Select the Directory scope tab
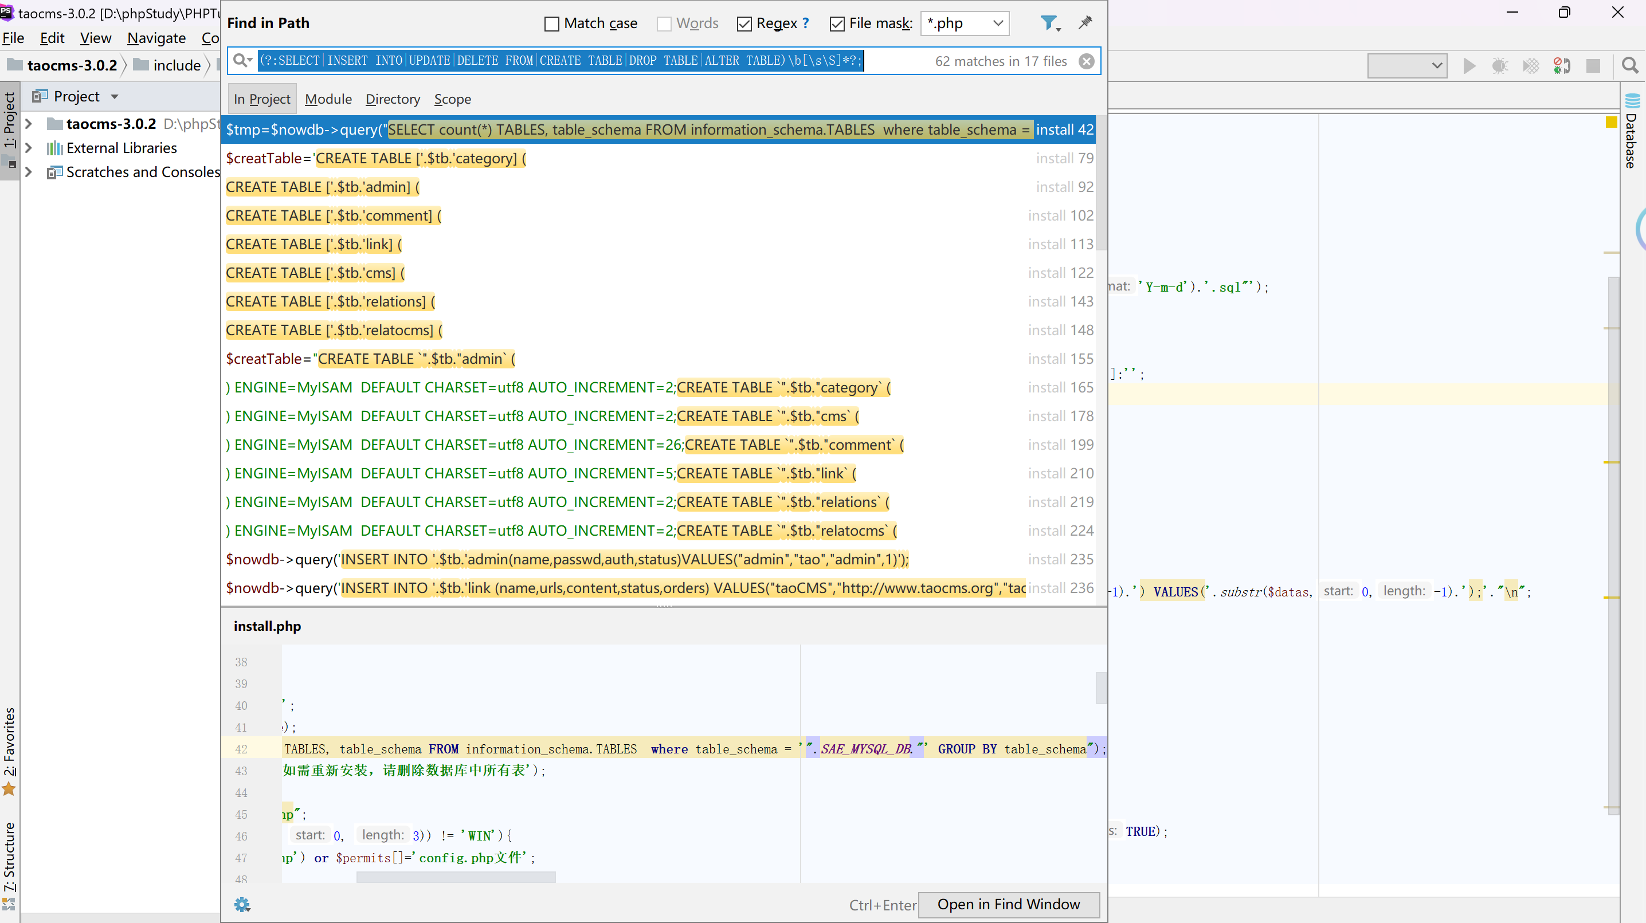Image resolution: width=1646 pixels, height=923 pixels. point(393,99)
